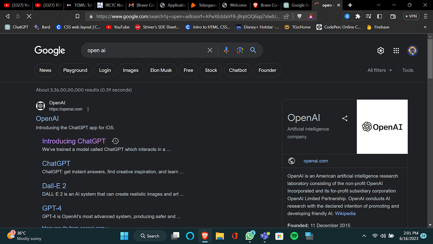The height and width of the screenshot is (244, 433).
Task: Open WhatsApp from the taskbar
Action: click(x=249, y=236)
